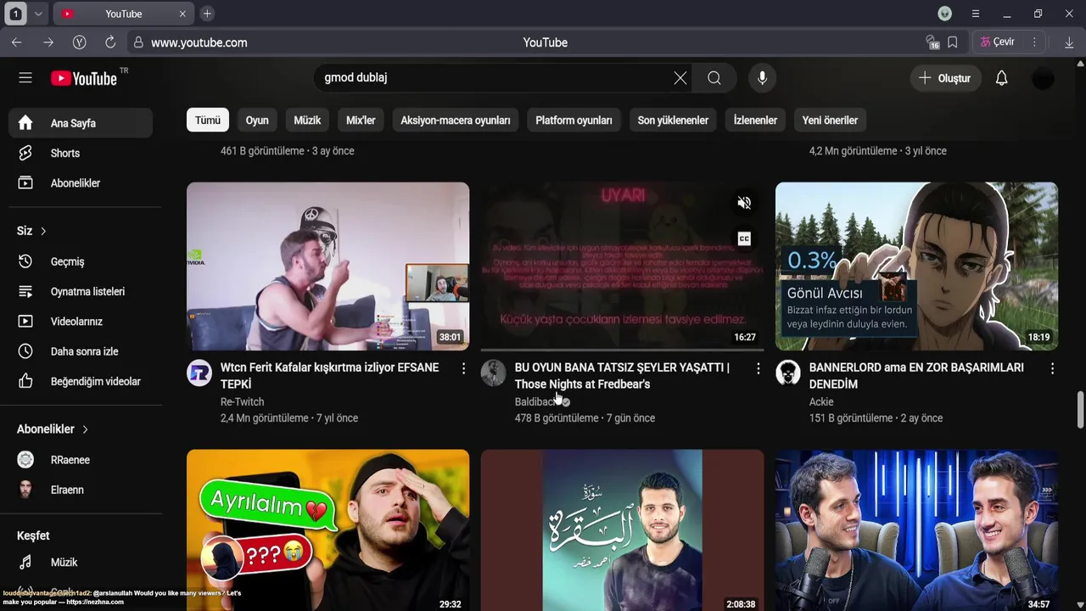
Task: Open the Ackie channel name
Action: pyautogui.click(x=821, y=402)
